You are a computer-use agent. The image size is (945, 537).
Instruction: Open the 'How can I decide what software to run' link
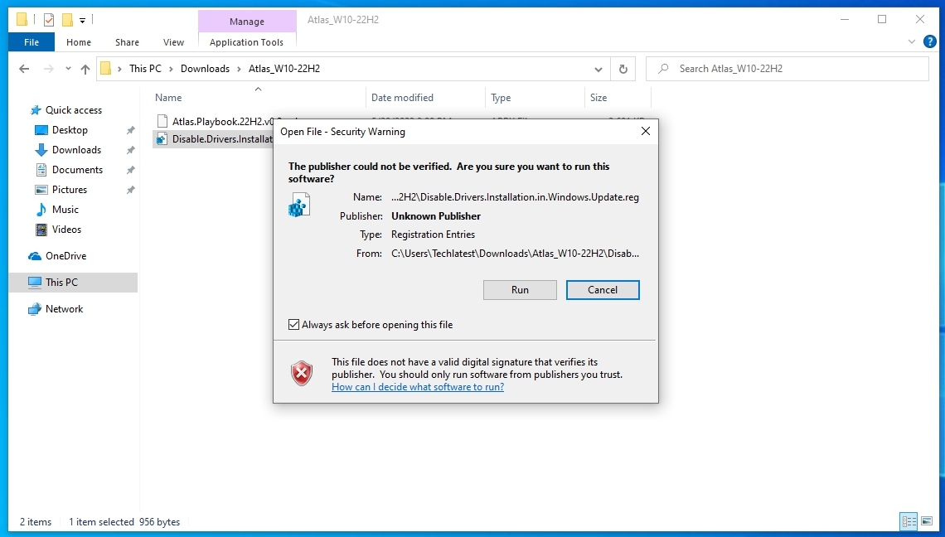tap(417, 386)
